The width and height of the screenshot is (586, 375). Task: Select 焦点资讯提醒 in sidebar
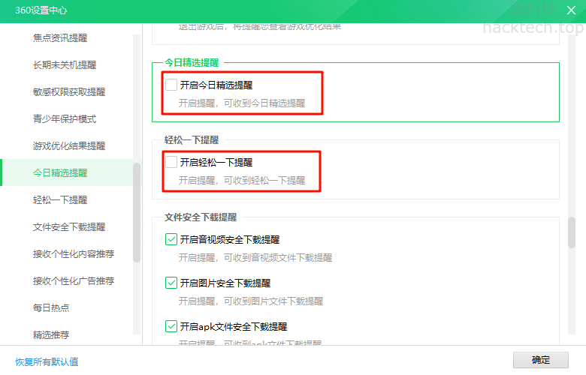(60, 38)
